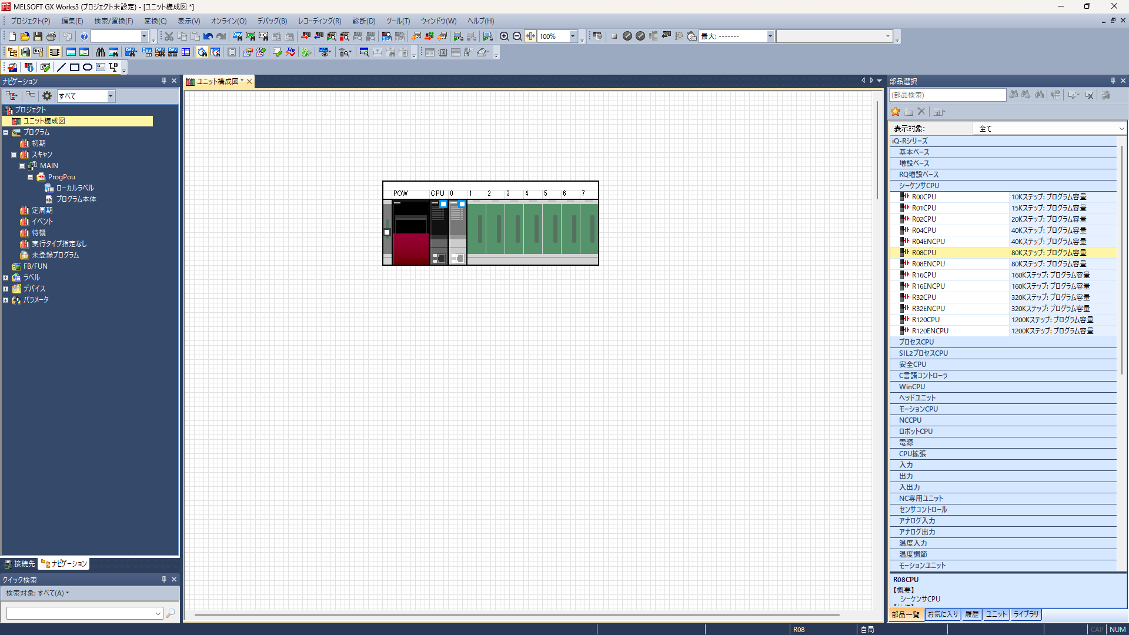Click the magnifier icon in Quick Search
Viewport: 1129px width, 635px height.
(171, 613)
